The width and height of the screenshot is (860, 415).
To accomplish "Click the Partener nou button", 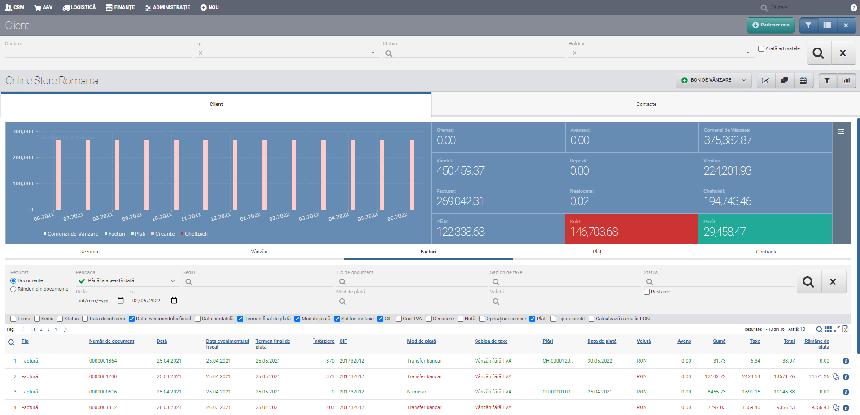I will point(771,26).
